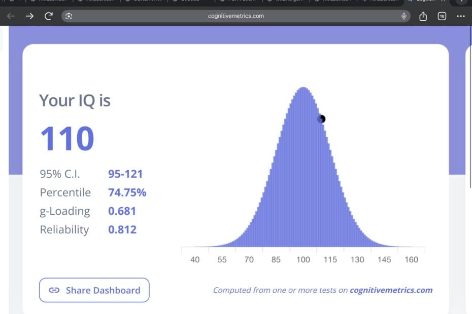Image resolution: width=472 pixels, height=314 pixels.
Task: Follow the cognitivemetrics.com link in the footer
Action: click(x=391, y=290)
